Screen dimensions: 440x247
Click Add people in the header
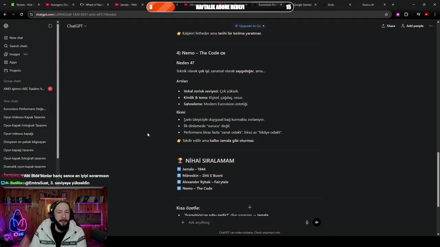click(x=412, y=26)
